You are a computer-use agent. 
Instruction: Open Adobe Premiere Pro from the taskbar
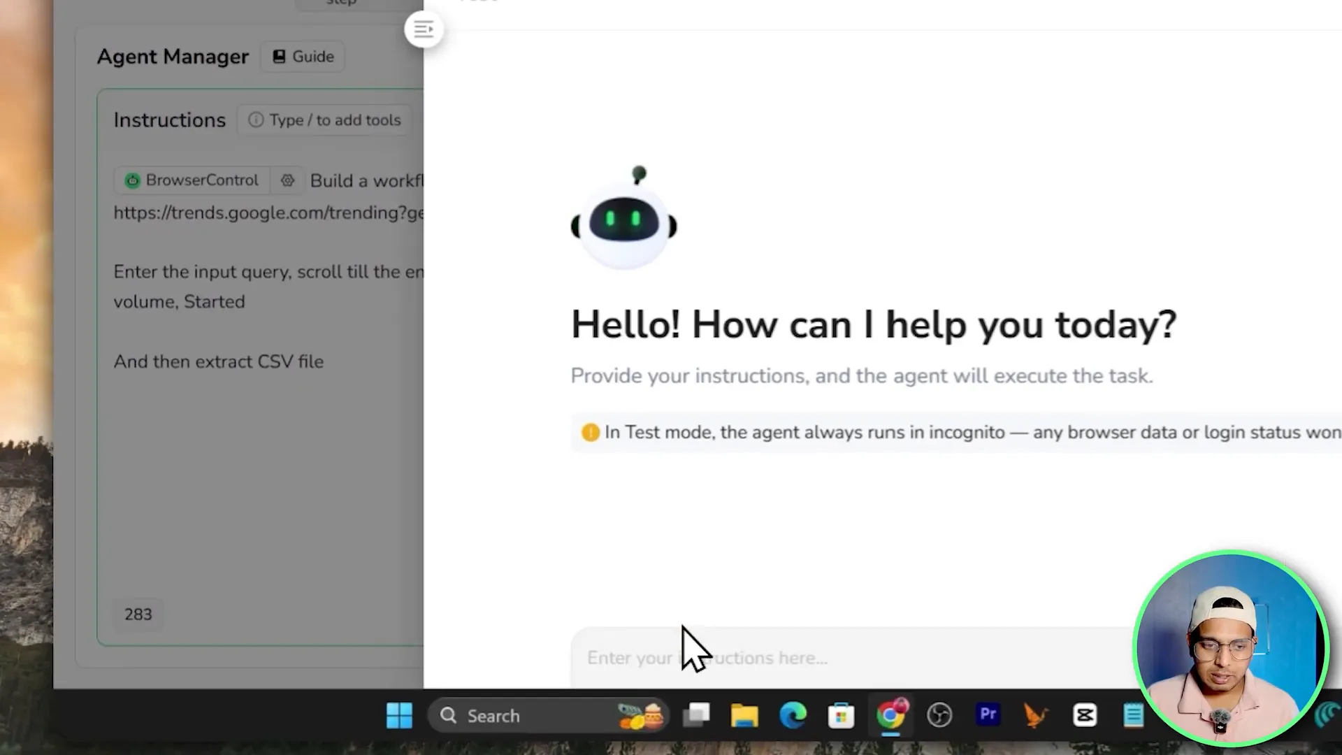click(x=988, y=715)
